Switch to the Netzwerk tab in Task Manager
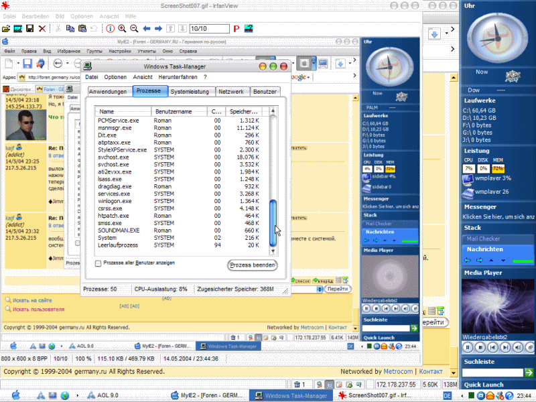The width and height of the screenshot is (536, 402). (x=231, y=92)
